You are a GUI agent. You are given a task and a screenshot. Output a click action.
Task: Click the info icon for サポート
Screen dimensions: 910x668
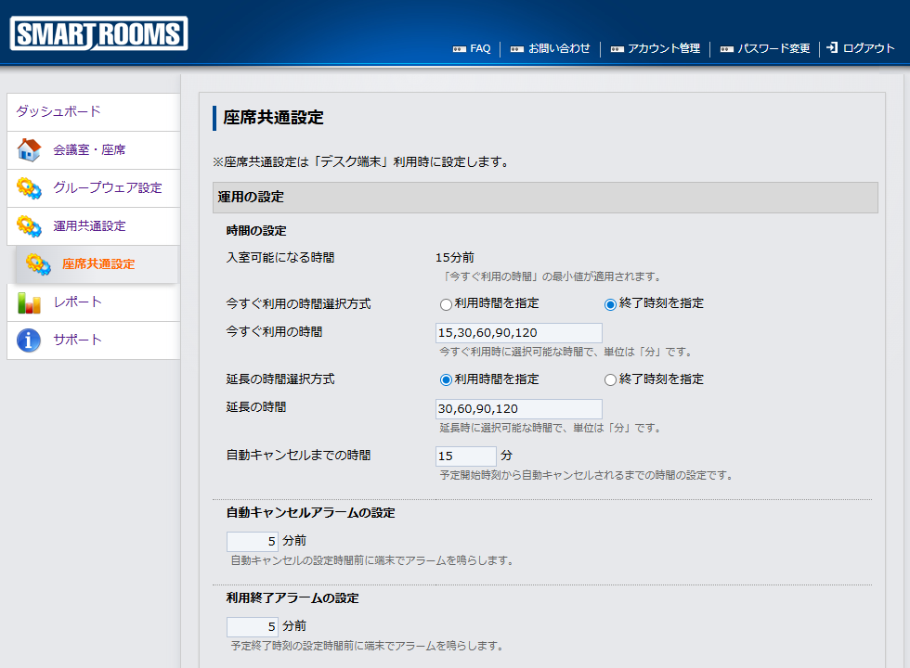pyautogui.click(x=29, y=340)
